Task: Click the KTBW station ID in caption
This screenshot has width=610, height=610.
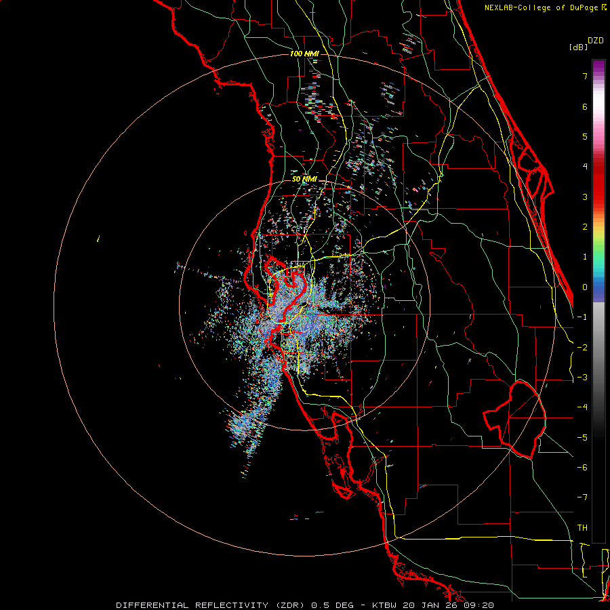Action: pyautogui.click(x=384, y=605)
